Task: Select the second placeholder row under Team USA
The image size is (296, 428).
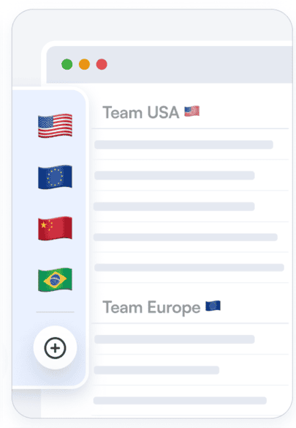Action: point(175,175)
